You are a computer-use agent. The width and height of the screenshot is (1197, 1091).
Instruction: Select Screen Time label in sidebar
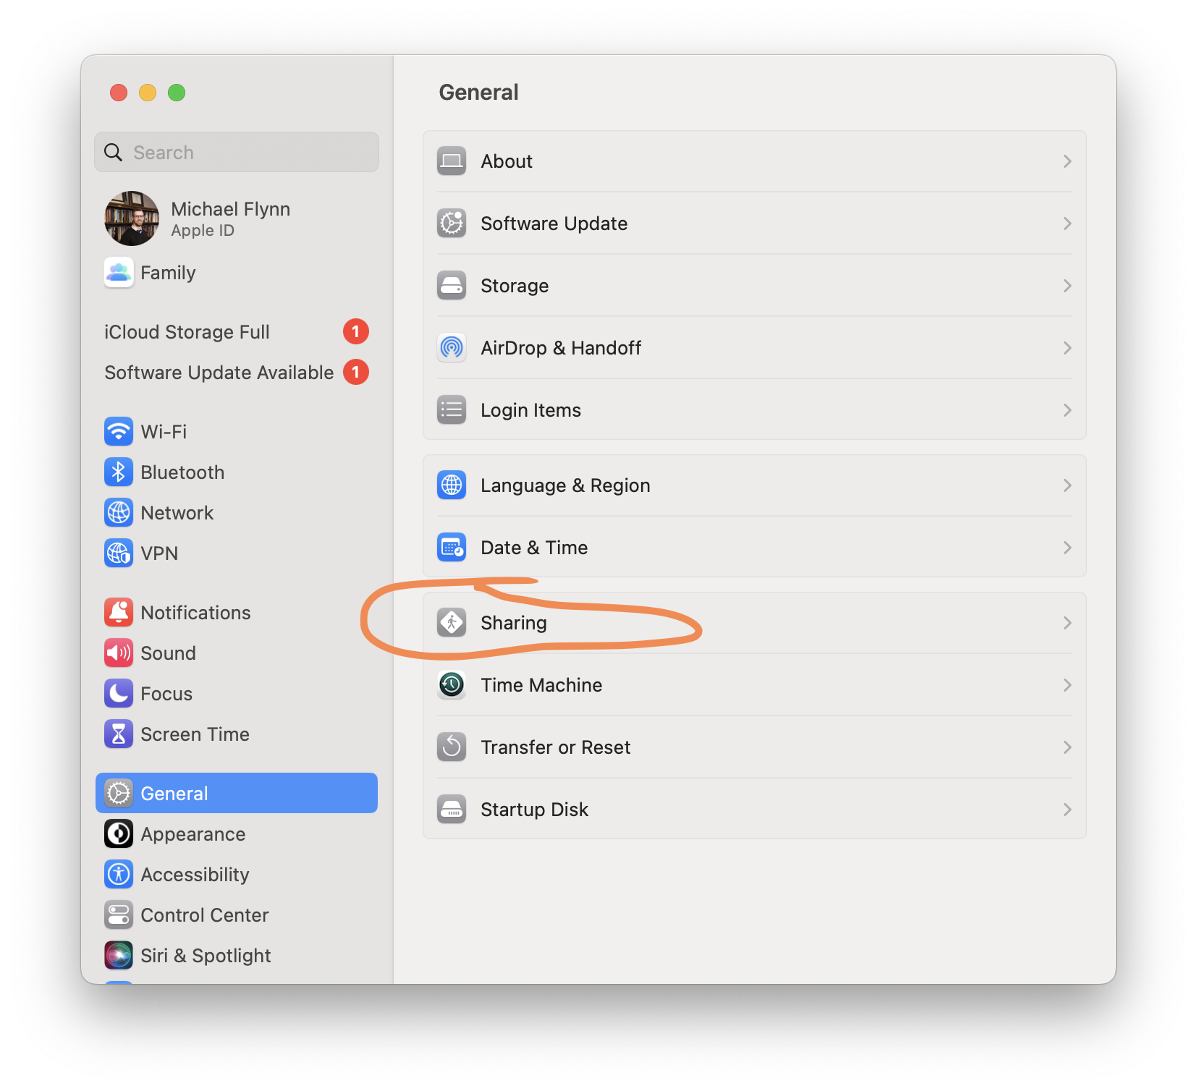point(195,734)
